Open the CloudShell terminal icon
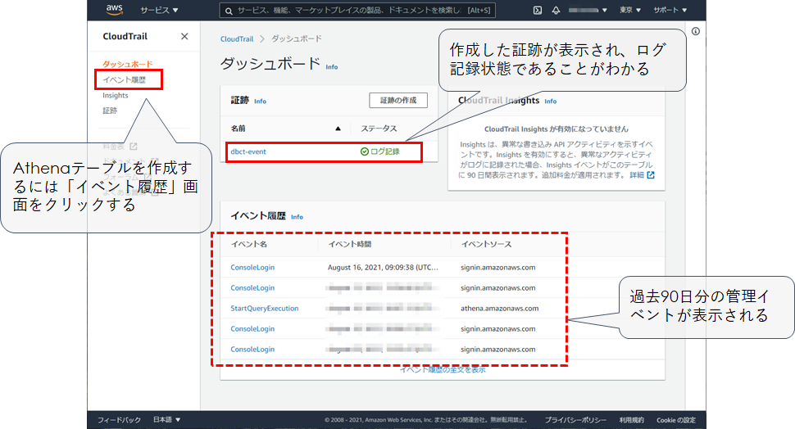 coord(538,11)
